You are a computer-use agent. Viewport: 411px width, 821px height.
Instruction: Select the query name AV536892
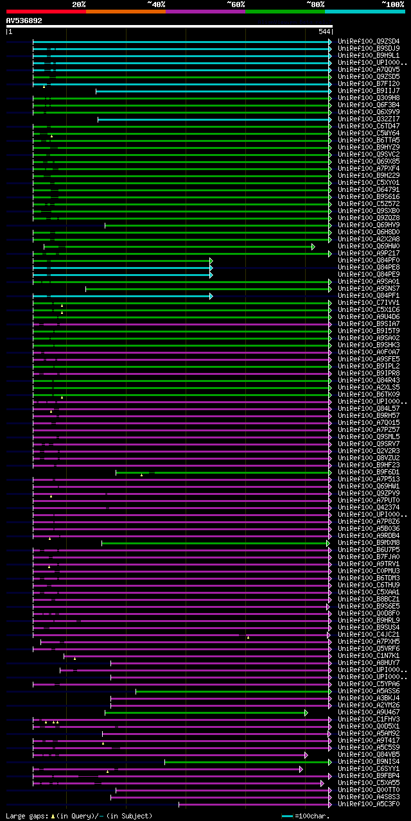[24, 21]
